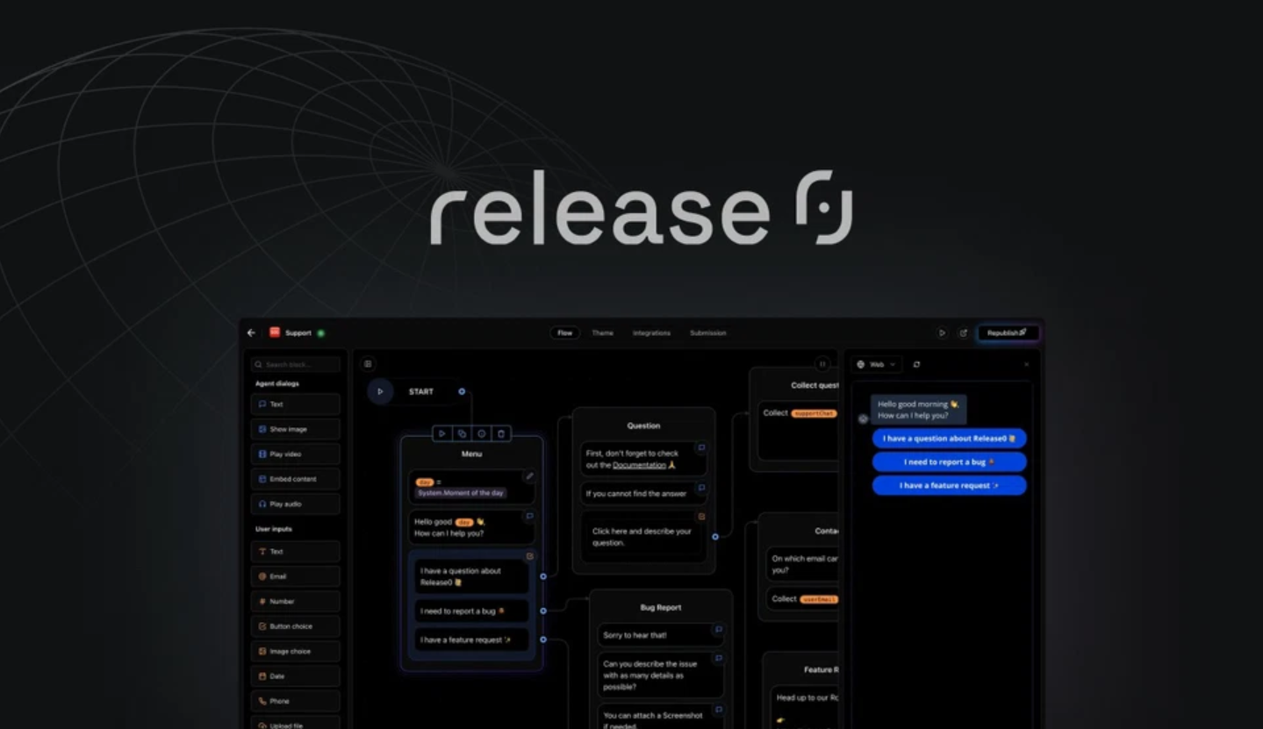Click the Search block field
Image resolution: width=1263 pixels, height=729 pixels.
point(296,364)
